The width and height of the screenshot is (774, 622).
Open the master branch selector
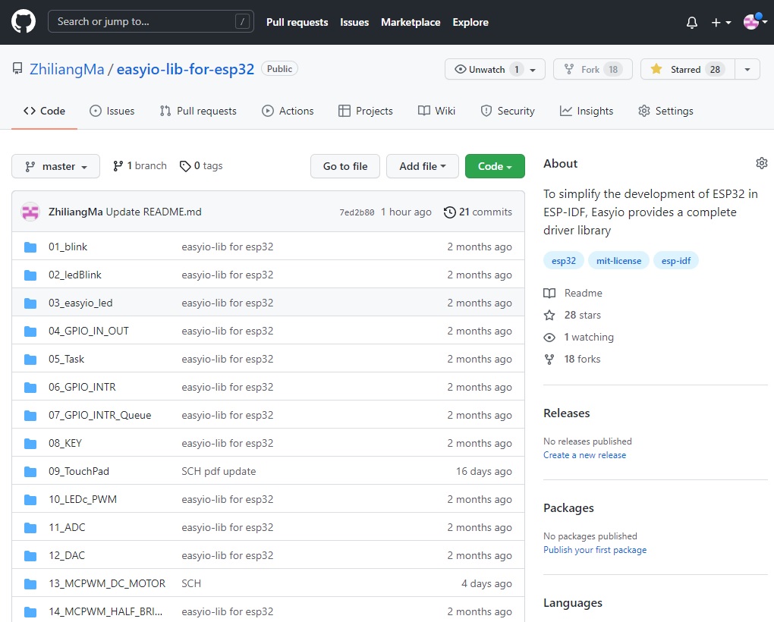pos(56,166)
